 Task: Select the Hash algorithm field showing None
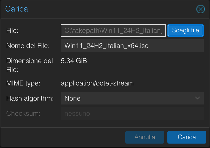coord(132,98)
